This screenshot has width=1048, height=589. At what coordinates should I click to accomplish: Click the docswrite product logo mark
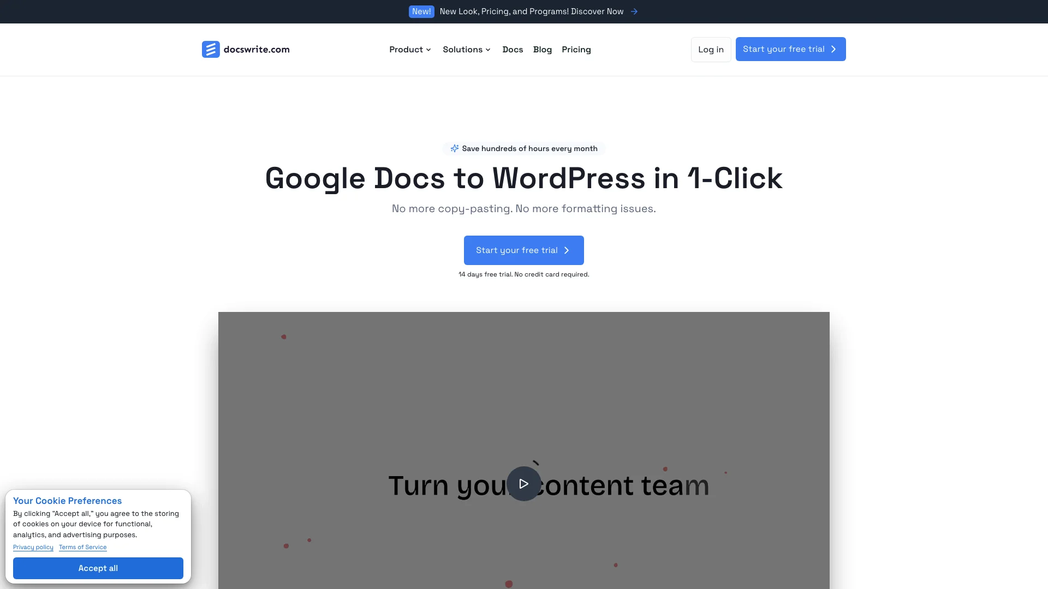[210, 49]
